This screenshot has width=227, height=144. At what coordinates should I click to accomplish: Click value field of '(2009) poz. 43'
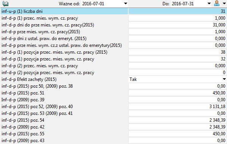(177, 141)
